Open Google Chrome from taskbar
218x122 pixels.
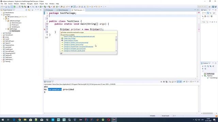(19, 120)
